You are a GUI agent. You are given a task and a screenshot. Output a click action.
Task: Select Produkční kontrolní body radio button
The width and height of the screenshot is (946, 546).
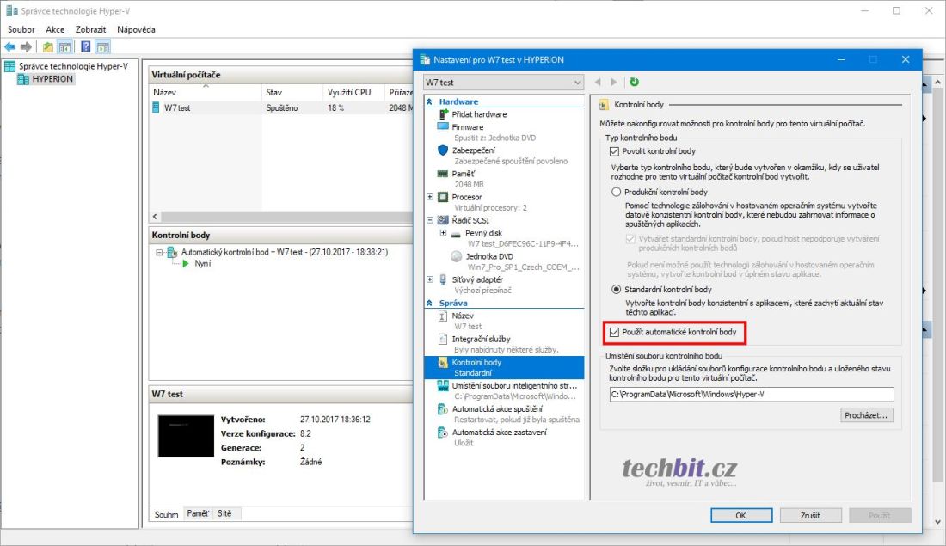coord(616,193)
